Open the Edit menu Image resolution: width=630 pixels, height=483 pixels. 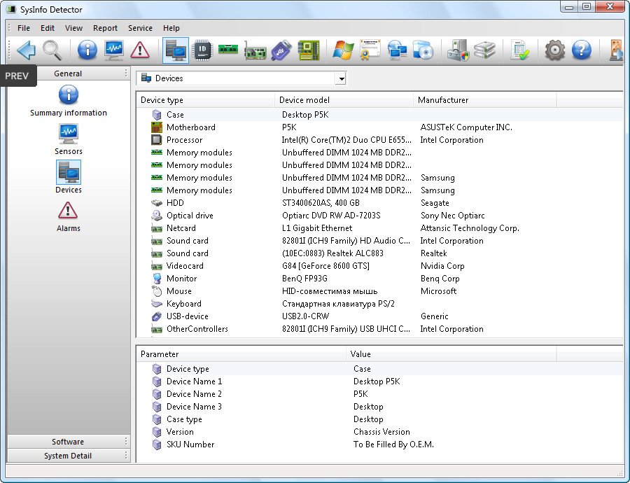pos(48,28)
